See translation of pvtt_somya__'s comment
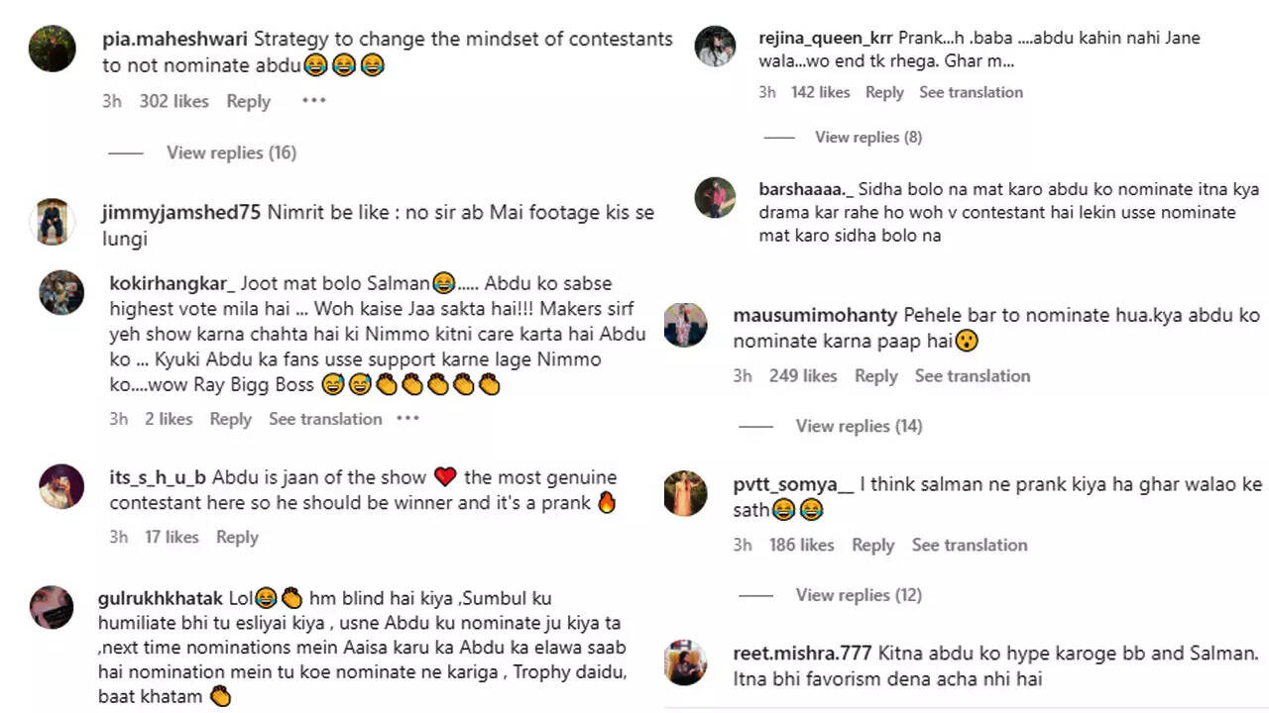The height and width of the screenshot is (713, 1269). pyautogui.click(x=970, y=545)
